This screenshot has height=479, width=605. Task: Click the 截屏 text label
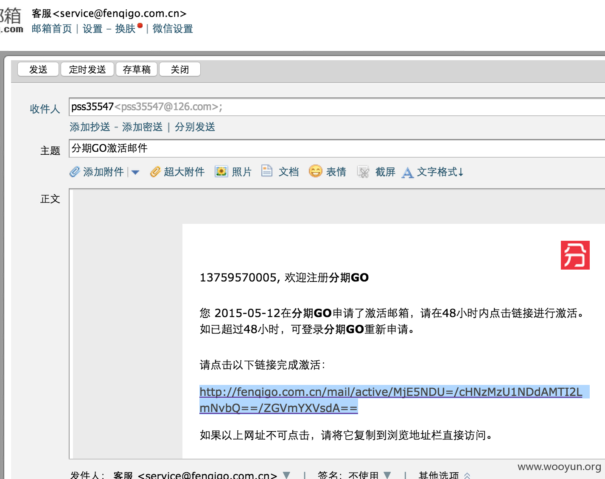[385, 172]
